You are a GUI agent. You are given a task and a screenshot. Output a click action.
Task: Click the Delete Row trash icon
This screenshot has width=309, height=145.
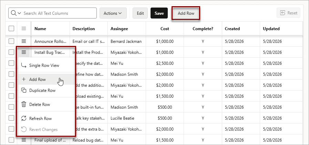24,105
